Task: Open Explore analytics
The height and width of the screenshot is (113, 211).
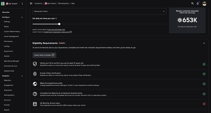Action: 7,110
